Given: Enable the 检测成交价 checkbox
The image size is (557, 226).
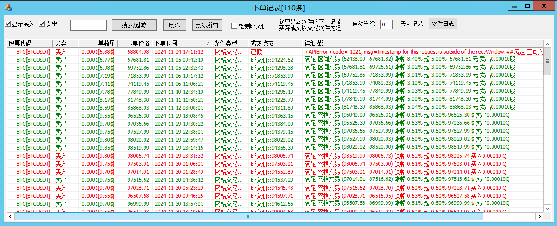Looking at the screenshot, I should 234,26.
